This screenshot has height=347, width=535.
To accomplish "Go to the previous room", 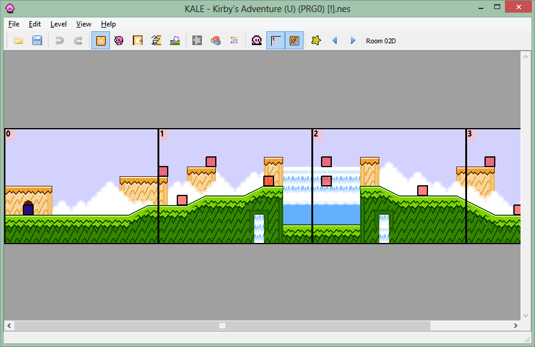I will tap(335, 41).
